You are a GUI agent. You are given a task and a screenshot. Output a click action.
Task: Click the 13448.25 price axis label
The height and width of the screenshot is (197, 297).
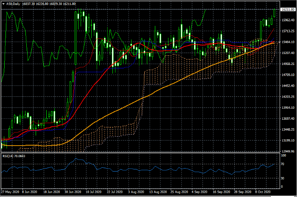coord(288,129)
